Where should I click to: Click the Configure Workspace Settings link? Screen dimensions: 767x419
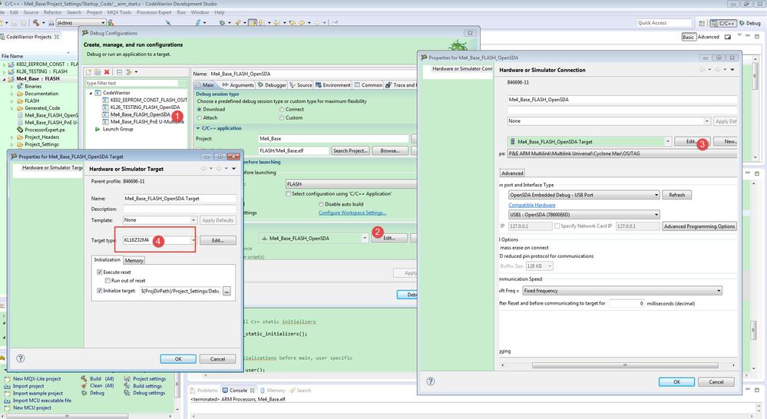[x=352, y=213]
